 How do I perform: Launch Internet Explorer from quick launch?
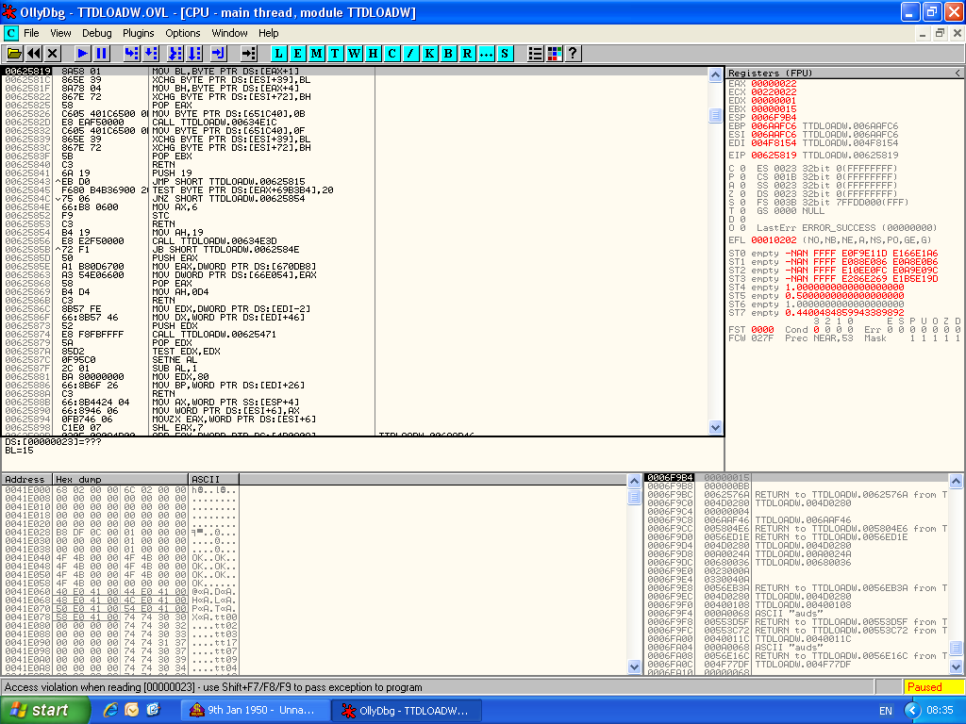tap(110, 710)
